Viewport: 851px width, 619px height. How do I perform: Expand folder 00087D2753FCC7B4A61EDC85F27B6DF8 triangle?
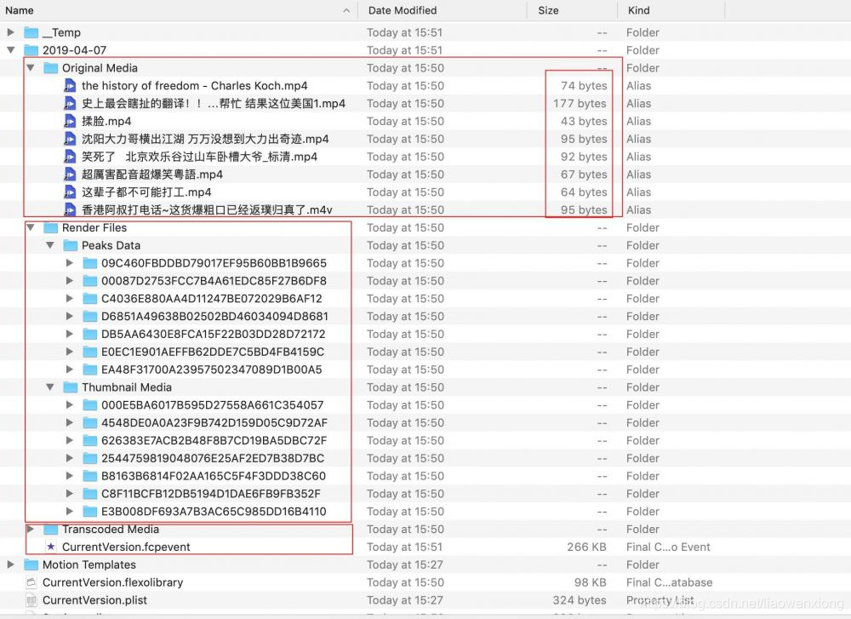click(x=70, y=281)
